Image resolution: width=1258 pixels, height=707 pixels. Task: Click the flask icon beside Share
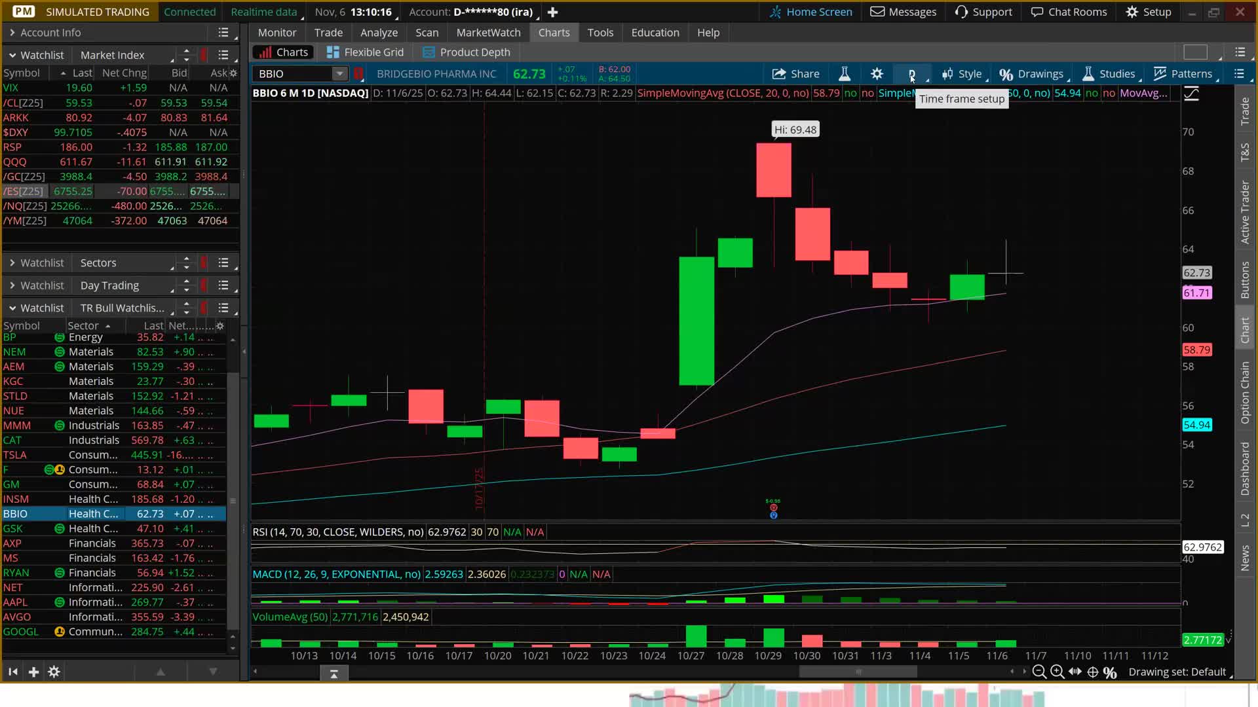point(845,74)
